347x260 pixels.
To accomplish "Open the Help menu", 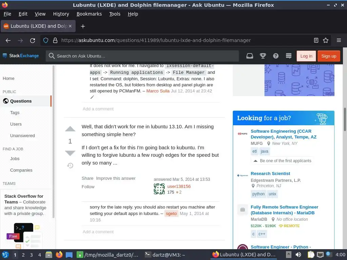I will pyautogui.click(x=133, y=14).
